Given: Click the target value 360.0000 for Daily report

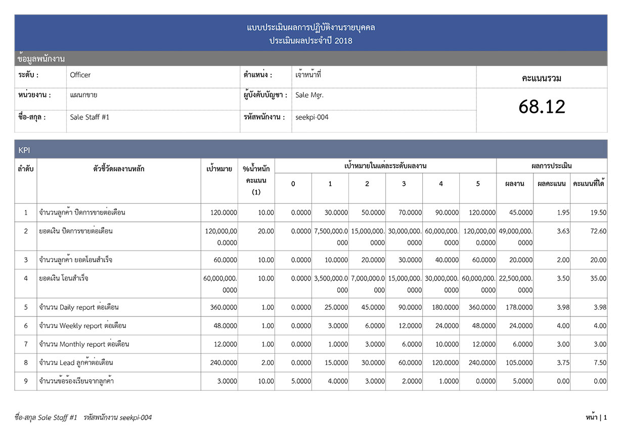Looking at the screenshot, I should pos(224,307).
